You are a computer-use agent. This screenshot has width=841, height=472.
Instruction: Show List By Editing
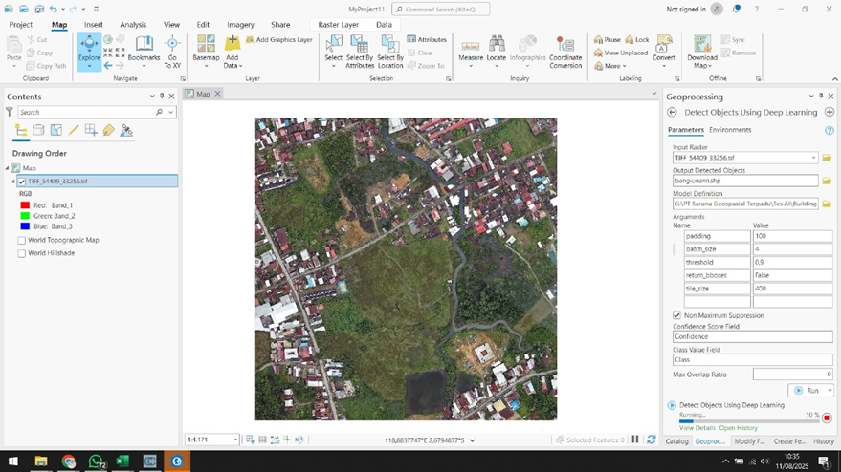74,130
